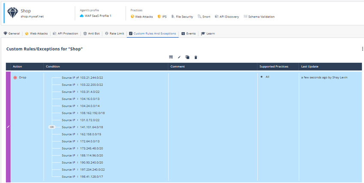
Task: Select the Source IP 141.101.64.0/18 condition
Action: tap(82, 127)
